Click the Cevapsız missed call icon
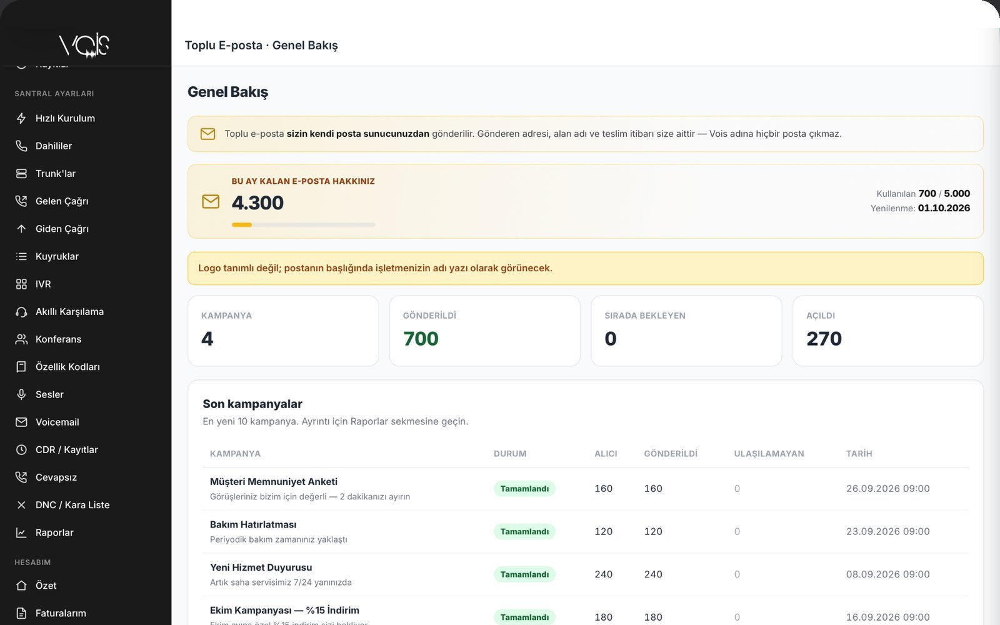Screen dimensions: 1000x625 click(21, 477)
